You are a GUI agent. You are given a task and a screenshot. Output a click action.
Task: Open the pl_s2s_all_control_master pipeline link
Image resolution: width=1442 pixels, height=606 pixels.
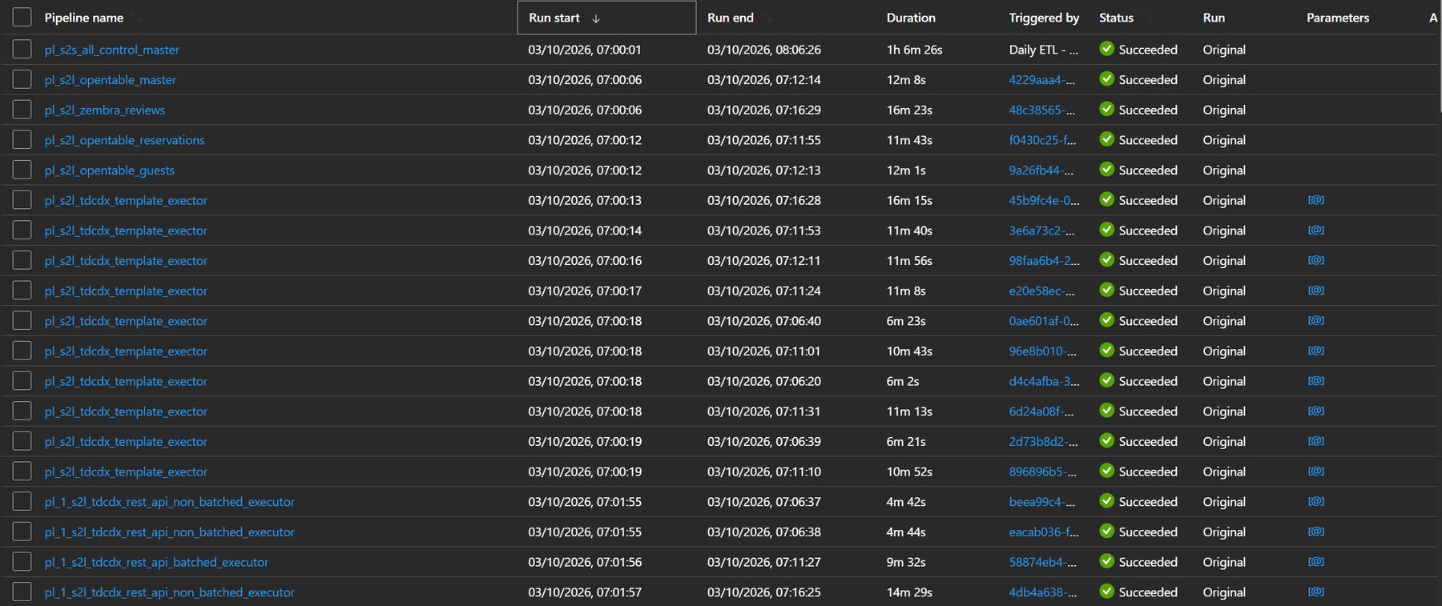point(112,50)
